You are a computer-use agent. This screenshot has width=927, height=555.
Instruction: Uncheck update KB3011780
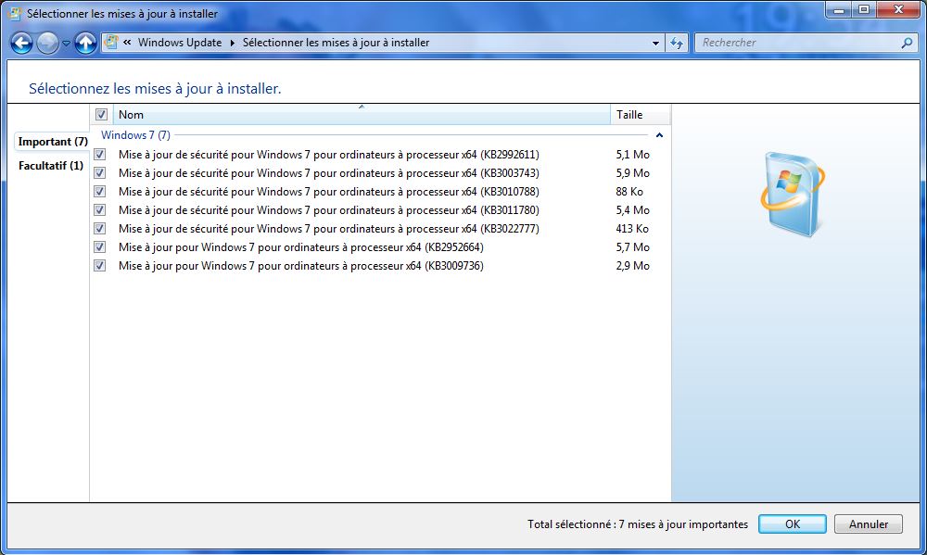[100, 209]
